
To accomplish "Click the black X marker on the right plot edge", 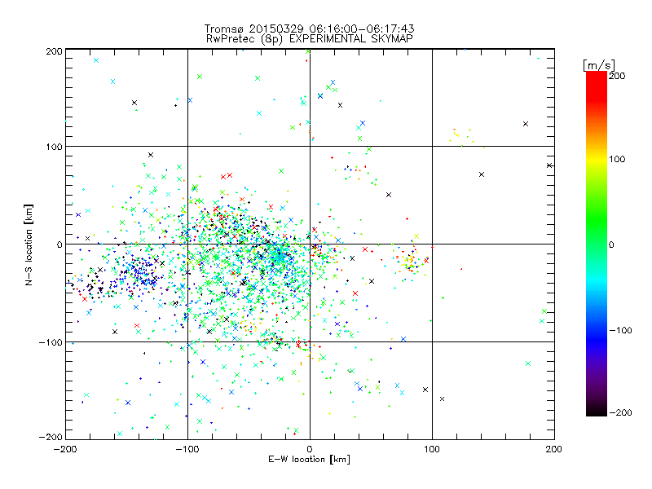I will tap(549, 165).
